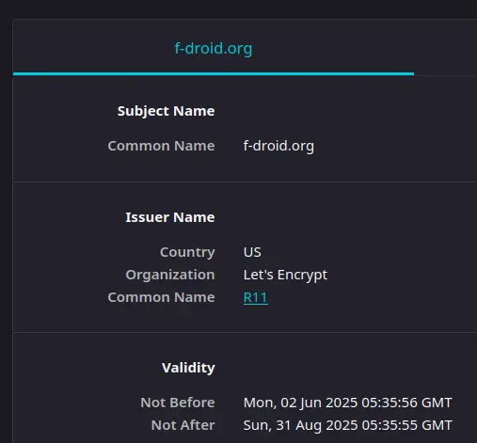Click the Subject Name section heading
The height and width of the screenshot is (443, 477).
[166, 111]
